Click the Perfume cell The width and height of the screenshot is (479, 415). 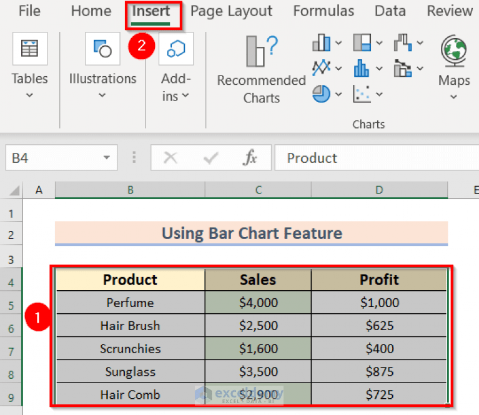(x=131, y=303)
